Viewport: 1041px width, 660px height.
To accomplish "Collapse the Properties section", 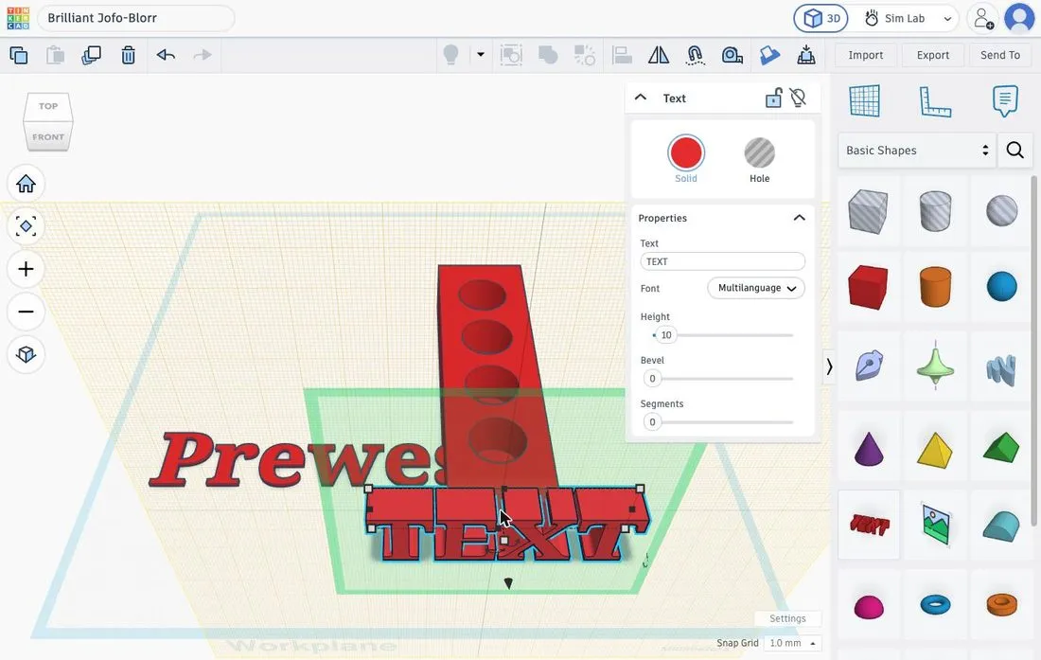I will pyautogui.click(x=800, y=218).
